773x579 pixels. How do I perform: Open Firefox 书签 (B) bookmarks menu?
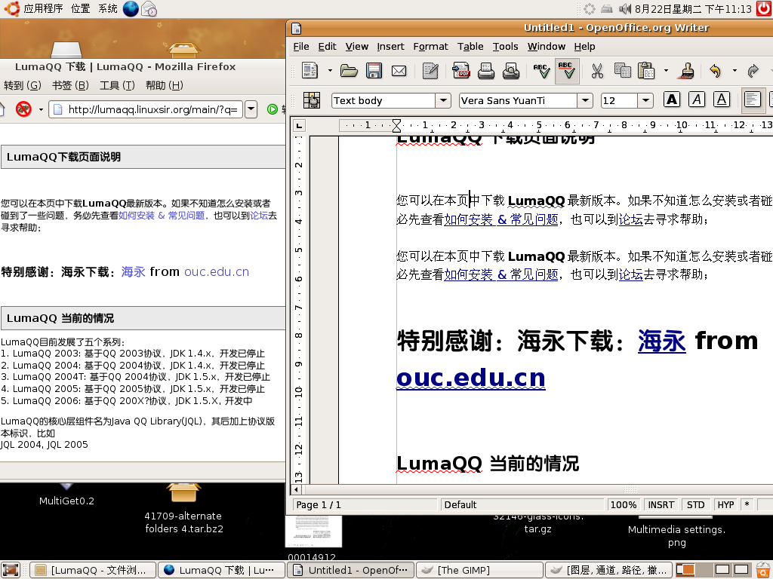point(70,86)
